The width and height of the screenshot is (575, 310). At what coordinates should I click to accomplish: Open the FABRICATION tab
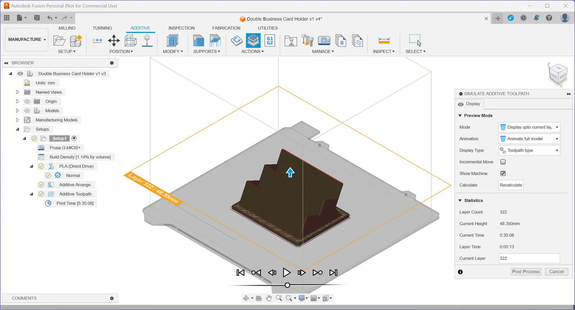226,28
